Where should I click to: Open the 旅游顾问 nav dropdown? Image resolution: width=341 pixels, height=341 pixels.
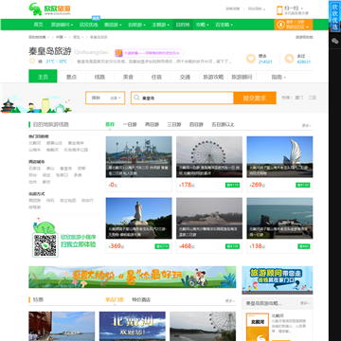pyautogui.click(x=62, y=25)
